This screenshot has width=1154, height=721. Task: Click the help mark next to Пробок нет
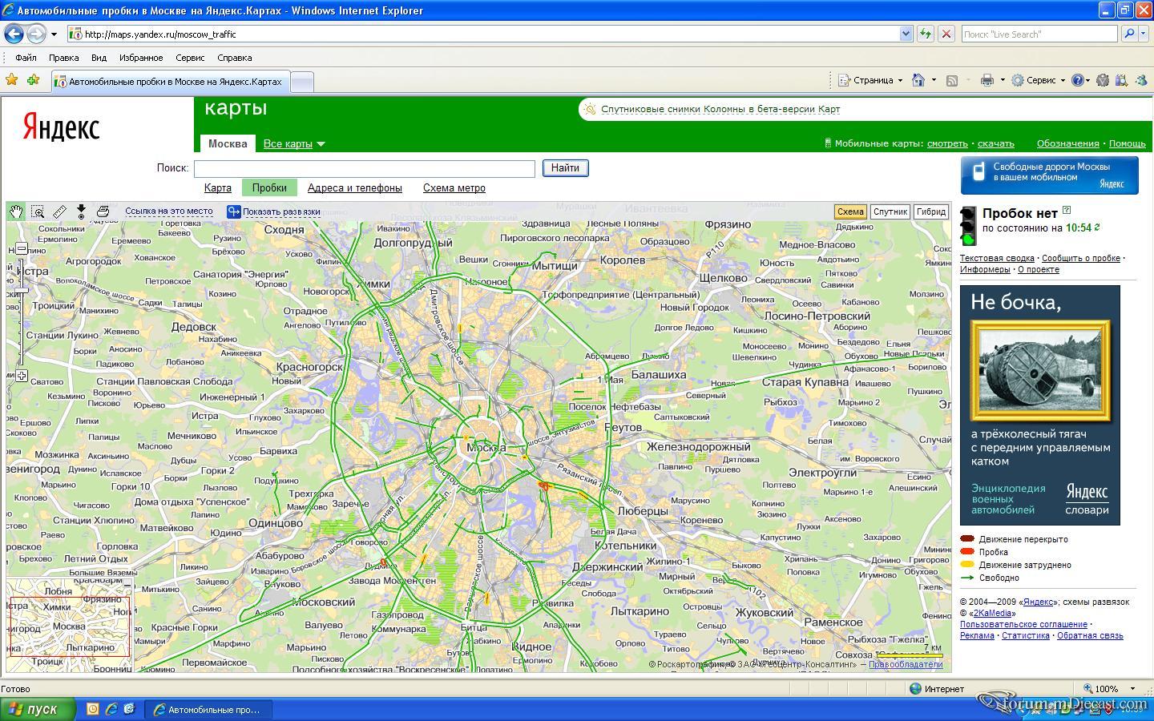point(1067,211)
